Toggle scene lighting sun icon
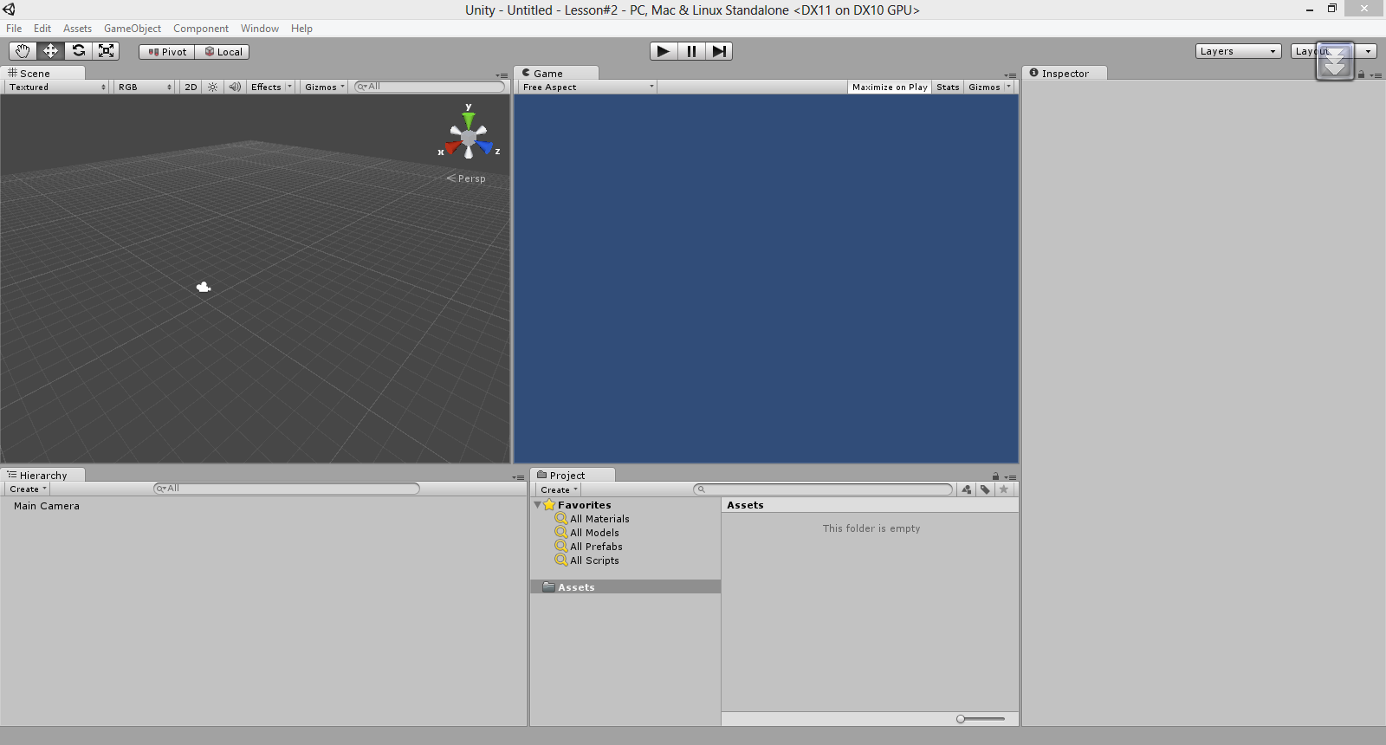This screenshot has width=1386, height=745. [x=213, y=87]
